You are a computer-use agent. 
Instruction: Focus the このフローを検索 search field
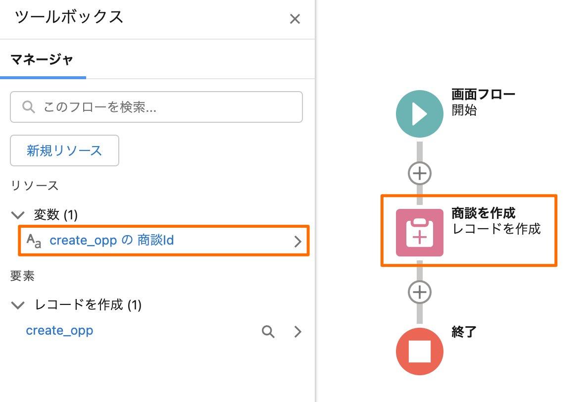click(156, 107)
